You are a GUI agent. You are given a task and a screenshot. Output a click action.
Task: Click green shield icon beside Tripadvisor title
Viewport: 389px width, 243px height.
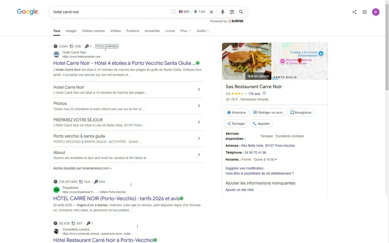(182, 198)
